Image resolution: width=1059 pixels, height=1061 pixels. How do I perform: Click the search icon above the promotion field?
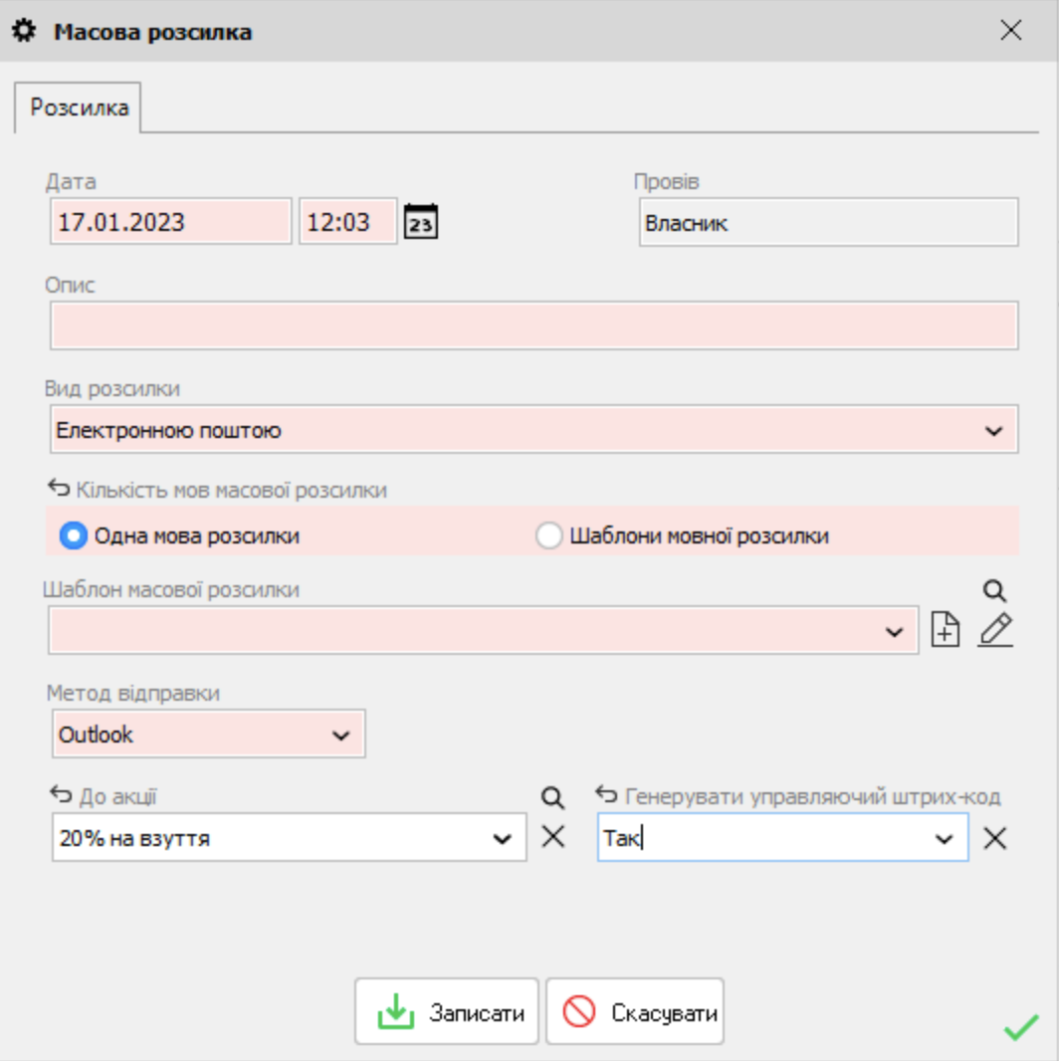(x=552, y=797)
